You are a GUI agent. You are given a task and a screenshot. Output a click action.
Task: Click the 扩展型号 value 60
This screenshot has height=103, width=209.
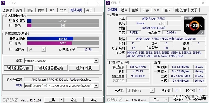click(x=166, y=48)
